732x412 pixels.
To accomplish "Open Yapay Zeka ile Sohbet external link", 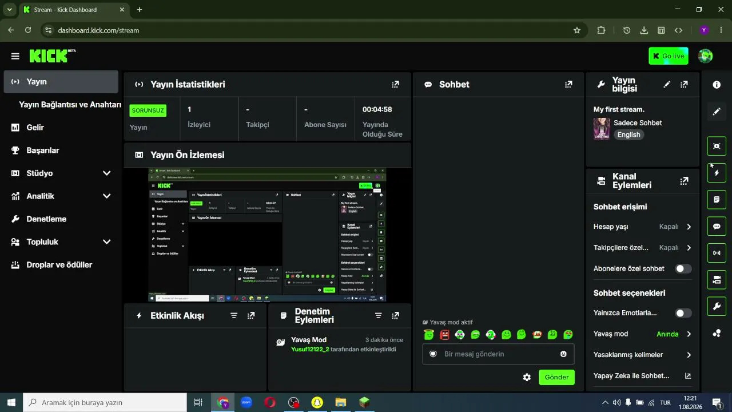I will [688, 376].
